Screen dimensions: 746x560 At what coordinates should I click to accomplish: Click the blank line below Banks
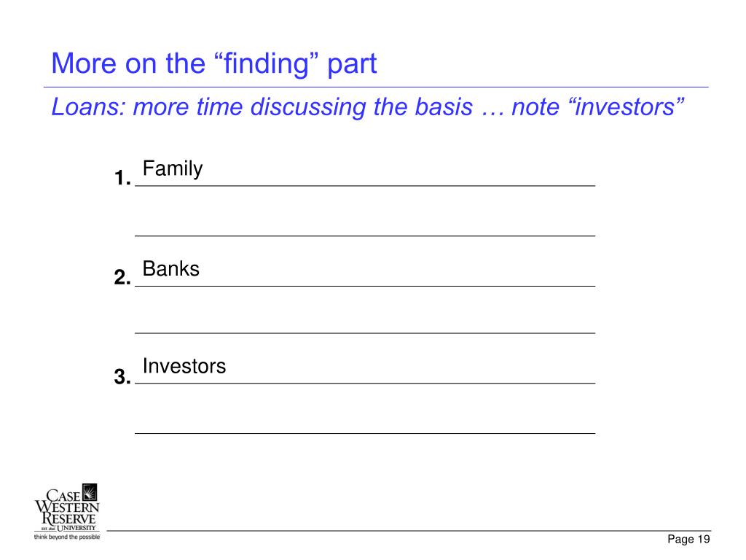pyautogui.click(x=365, y=332)
